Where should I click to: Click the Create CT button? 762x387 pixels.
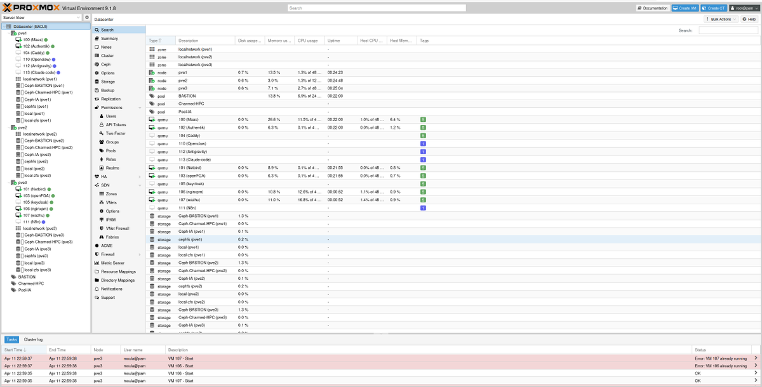click(714, 8)
